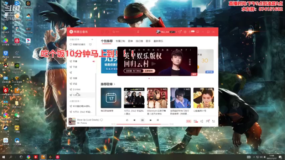Click the NetEase Cloud Music logo

[x=78, y=32]
